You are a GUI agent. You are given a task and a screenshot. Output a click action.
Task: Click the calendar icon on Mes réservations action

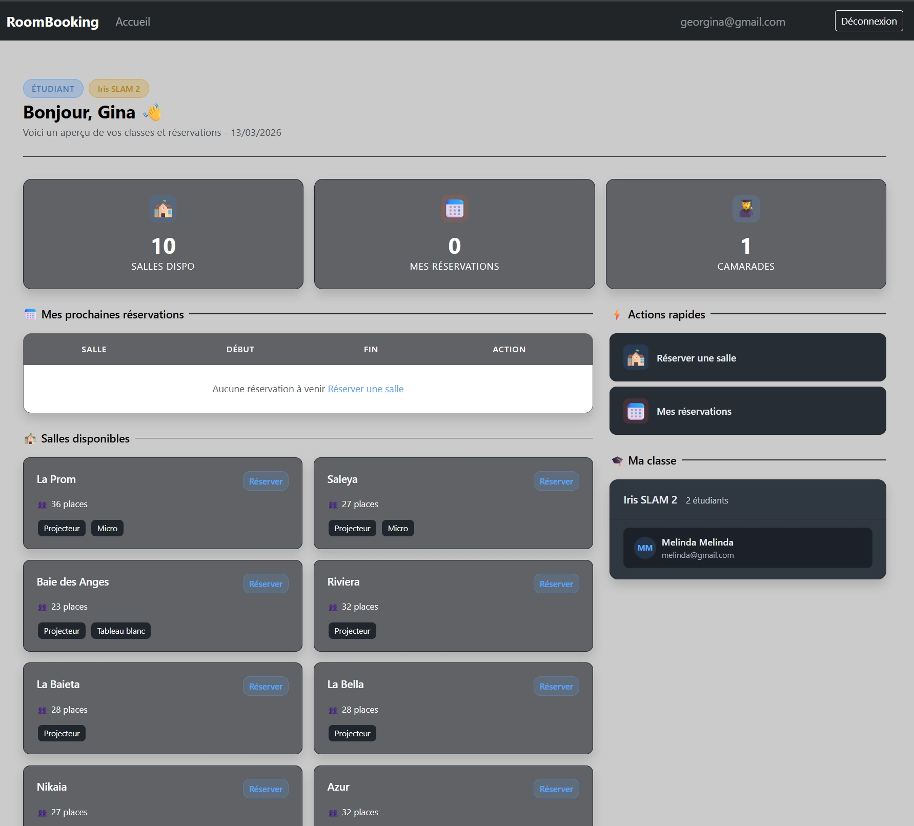coord(636,411)
